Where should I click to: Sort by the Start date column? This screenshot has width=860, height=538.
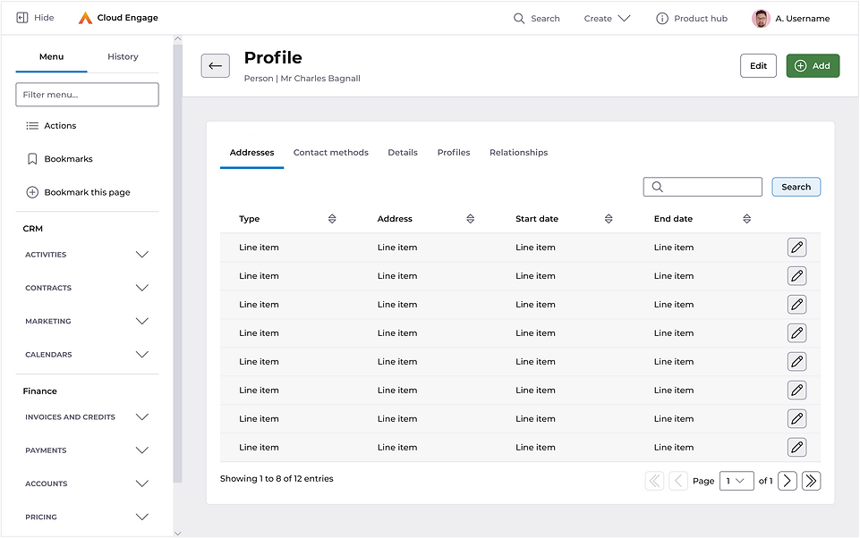609,219
